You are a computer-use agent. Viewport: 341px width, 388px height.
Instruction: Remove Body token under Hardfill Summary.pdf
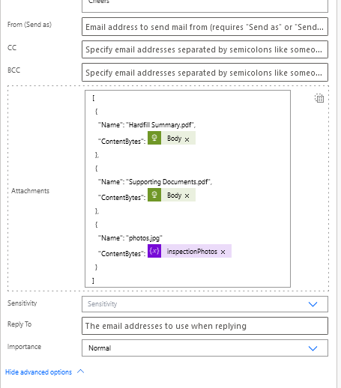(x=187, y=139)
